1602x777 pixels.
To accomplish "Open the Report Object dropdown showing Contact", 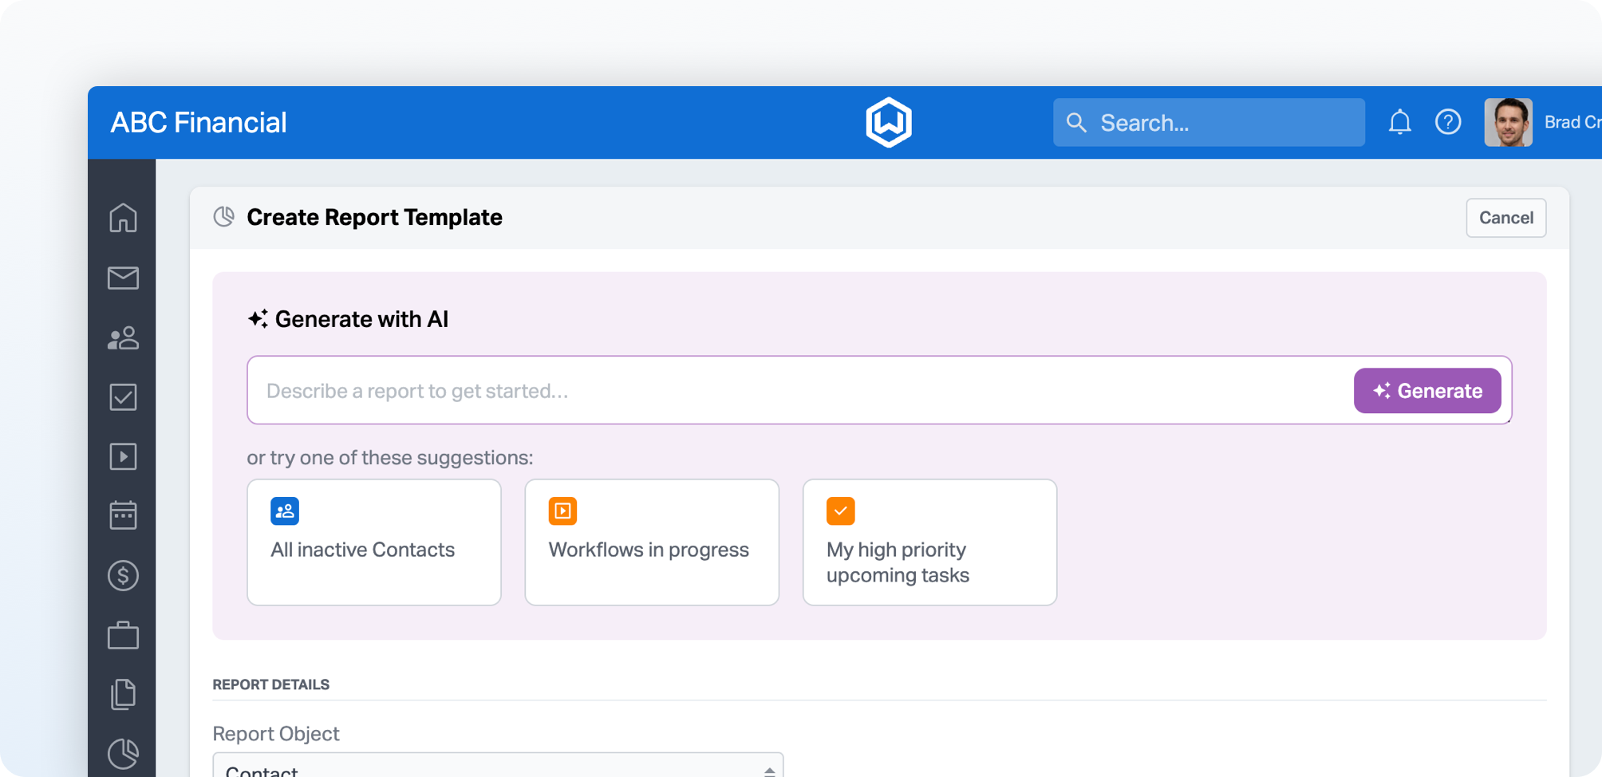I will point(498,767).
